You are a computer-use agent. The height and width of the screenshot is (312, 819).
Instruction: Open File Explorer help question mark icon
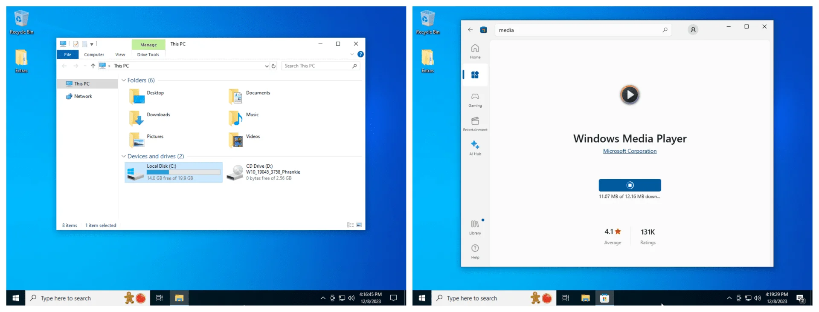coord(360,54)
